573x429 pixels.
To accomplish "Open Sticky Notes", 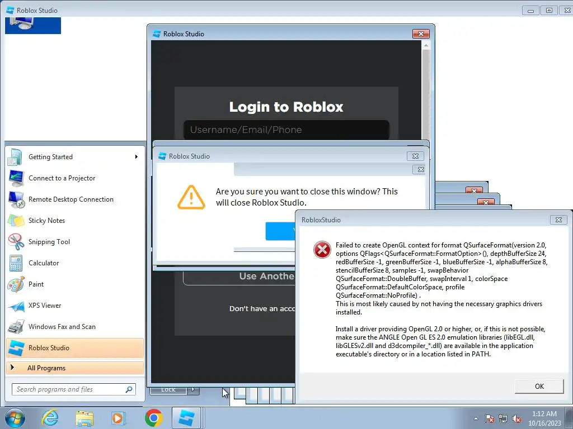I will tap(75, 220).
